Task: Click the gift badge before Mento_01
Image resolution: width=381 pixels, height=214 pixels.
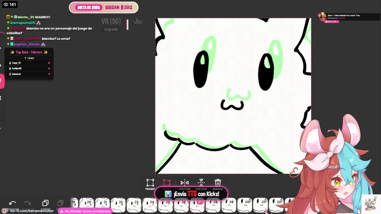Action: [15, 17]
